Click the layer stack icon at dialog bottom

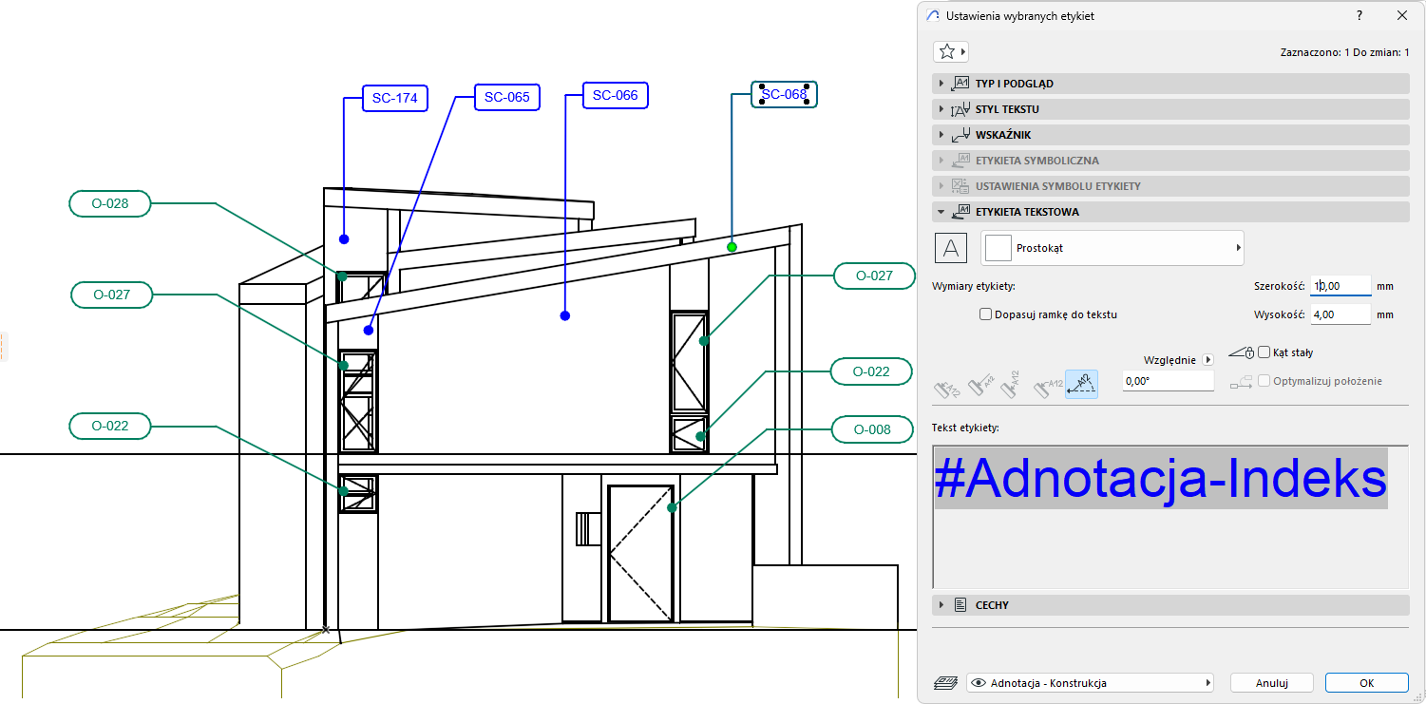click(x=947, y=683)
